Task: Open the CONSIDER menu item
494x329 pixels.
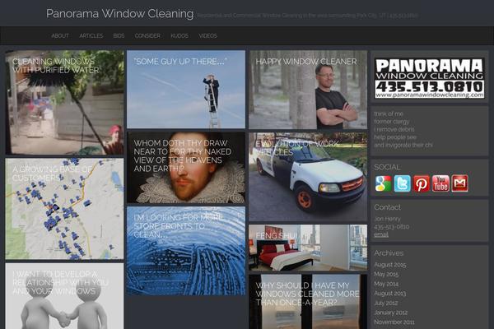Action: (x=147, y=36)
